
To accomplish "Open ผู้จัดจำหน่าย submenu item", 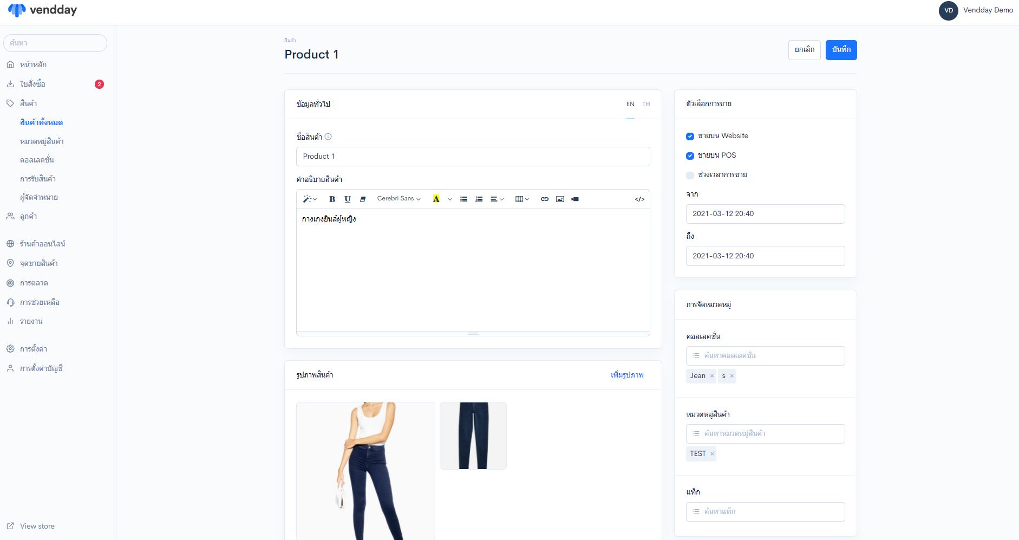I will click(39, 197).
